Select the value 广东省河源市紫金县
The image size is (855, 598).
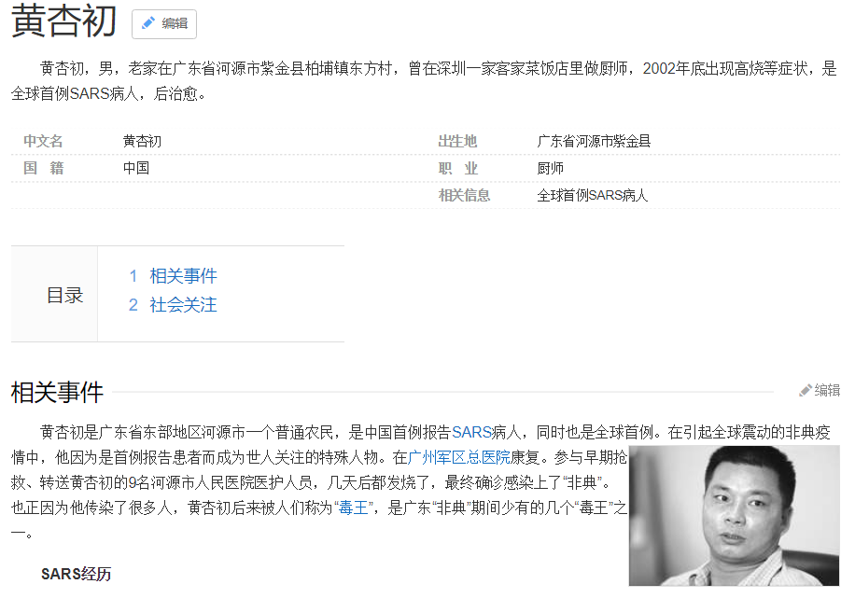coord(594,141)
